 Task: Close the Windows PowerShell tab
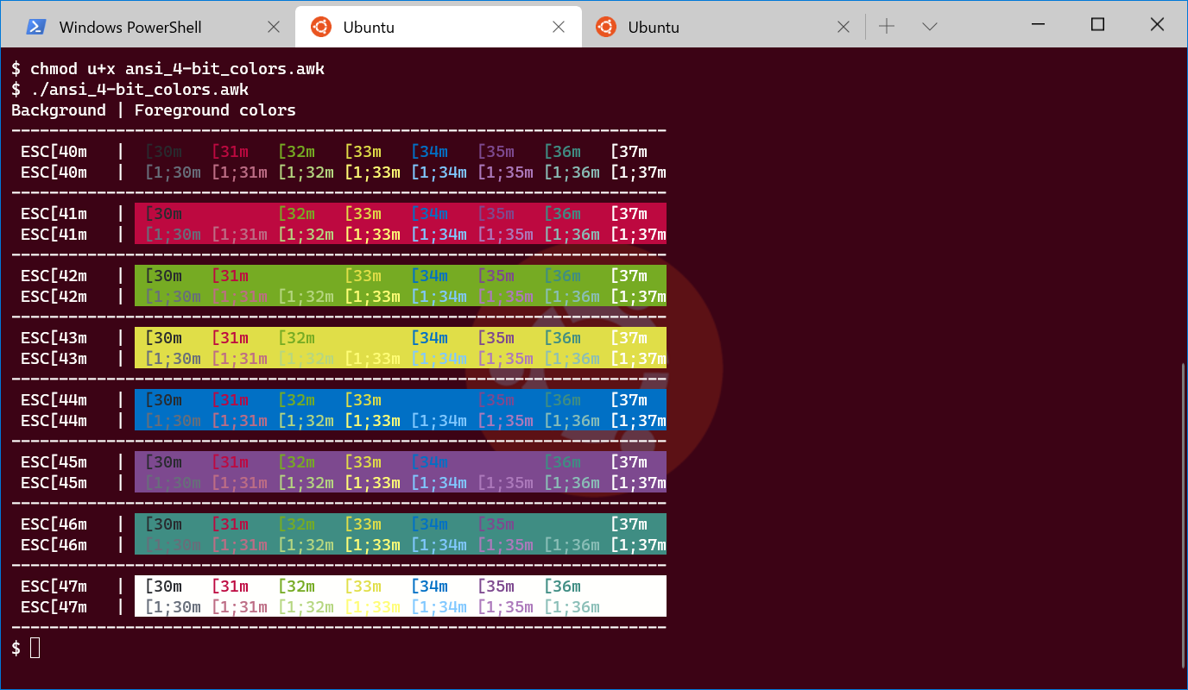tap(274, 27)
